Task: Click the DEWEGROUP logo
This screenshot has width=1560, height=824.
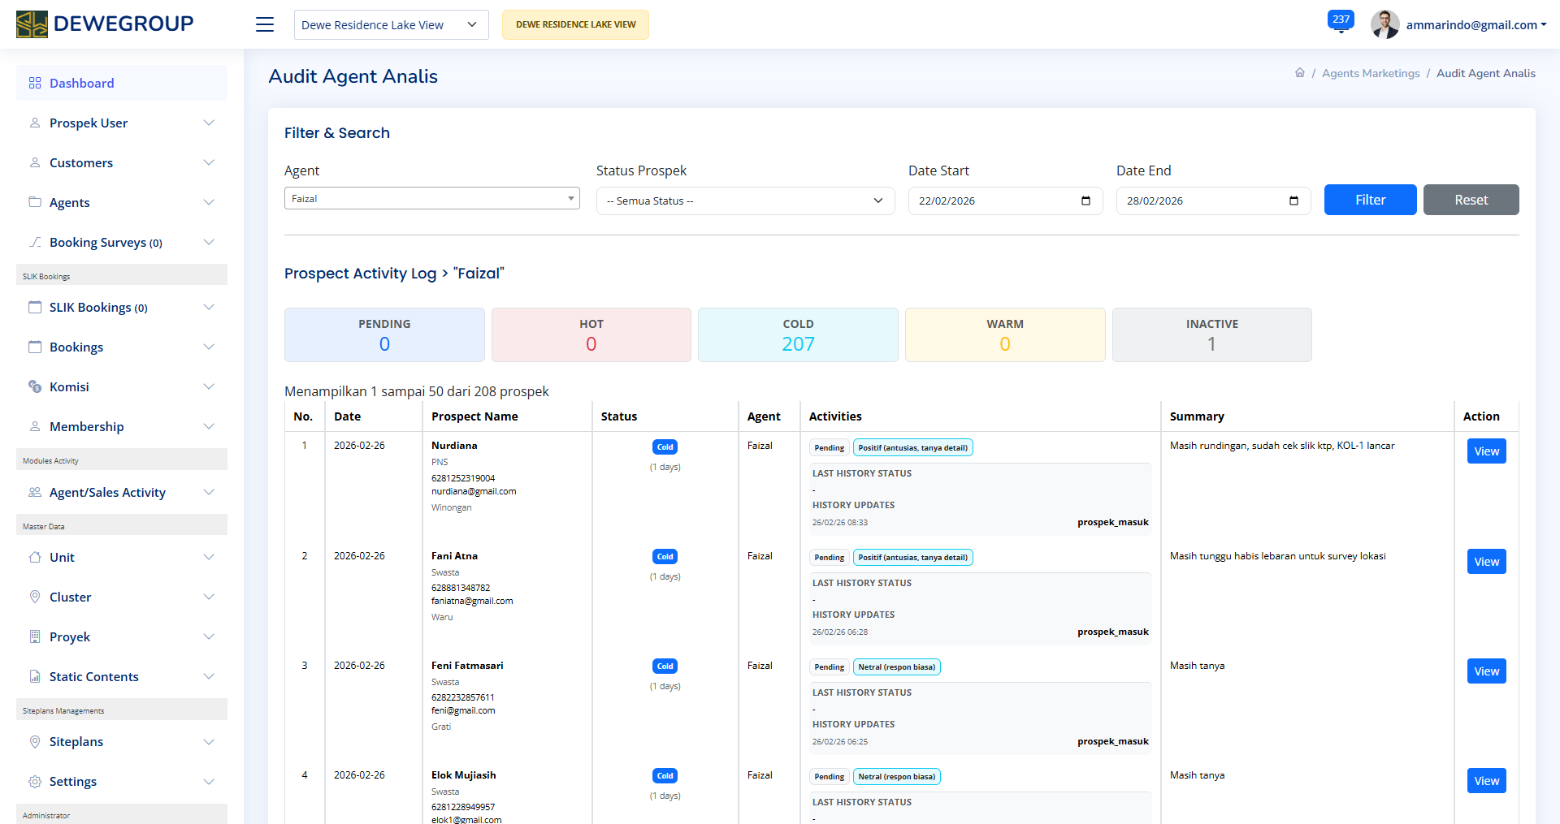Action: [x=105, y=24]
